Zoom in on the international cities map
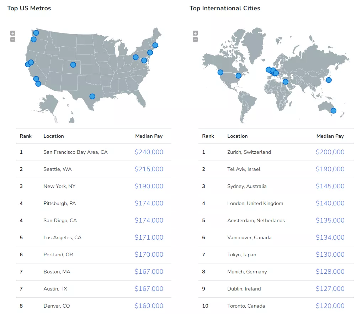 click(x=195, y=33)
